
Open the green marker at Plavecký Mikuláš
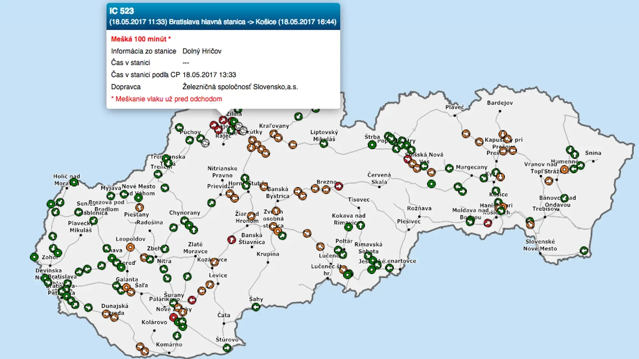(94, 221)
